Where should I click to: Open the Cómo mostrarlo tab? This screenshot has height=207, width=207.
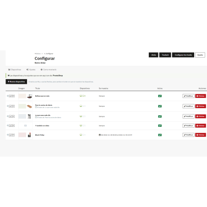click(x=49, y=70)
